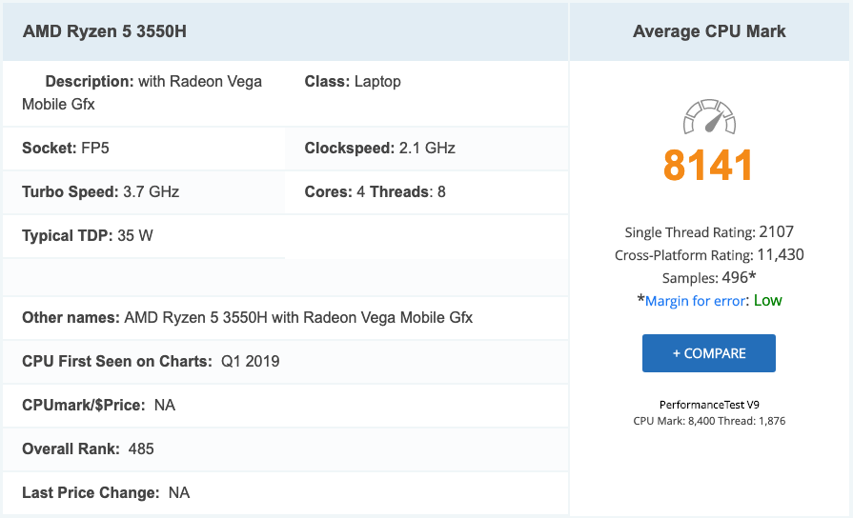Click the AMD Ryzen 5 3550H heading
Image resolution: width=853 pixels, height=518 pixels.
(105, 31)
